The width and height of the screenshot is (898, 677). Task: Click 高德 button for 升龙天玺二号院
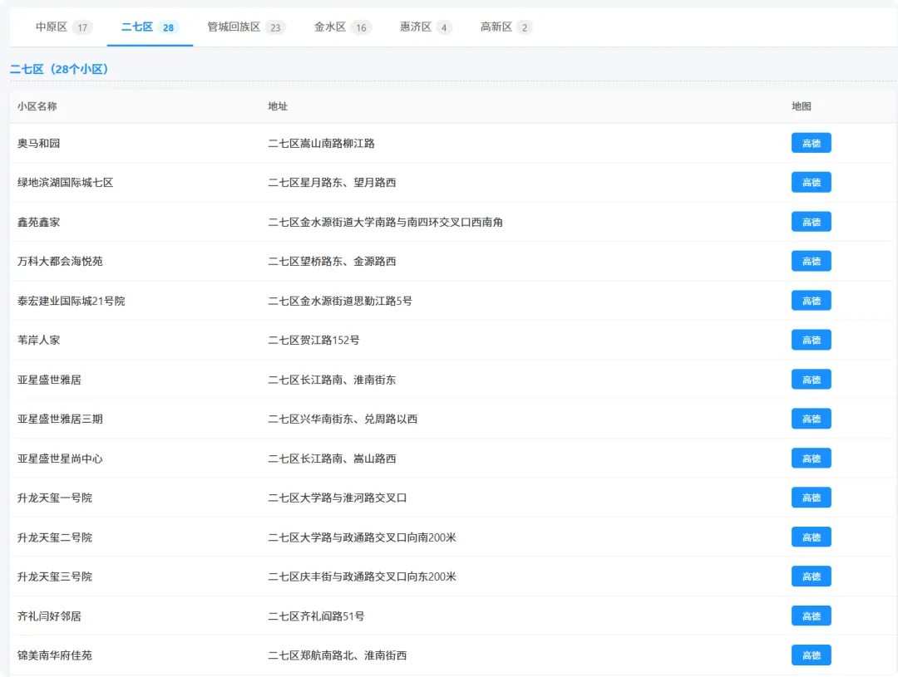click(811, 537)
